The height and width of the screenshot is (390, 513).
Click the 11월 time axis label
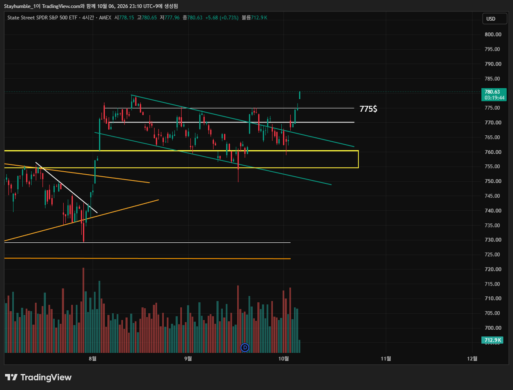(x=386, y=359)
